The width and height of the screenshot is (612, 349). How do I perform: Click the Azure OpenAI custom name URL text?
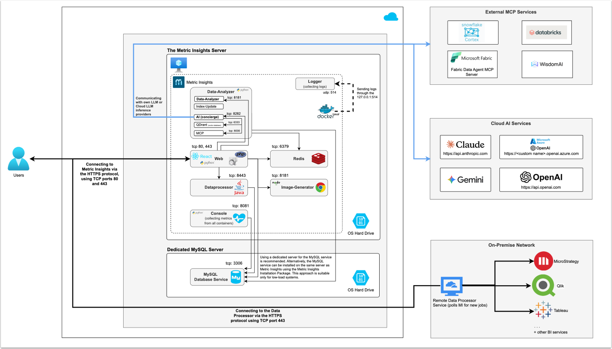click(541, 154)
